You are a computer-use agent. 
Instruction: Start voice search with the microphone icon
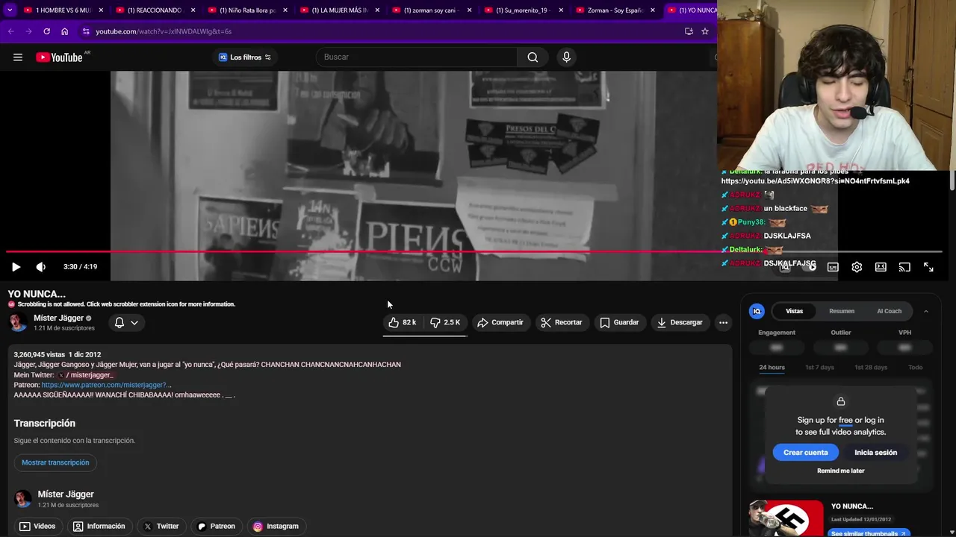pyautogui.click(x=566, y=57)
